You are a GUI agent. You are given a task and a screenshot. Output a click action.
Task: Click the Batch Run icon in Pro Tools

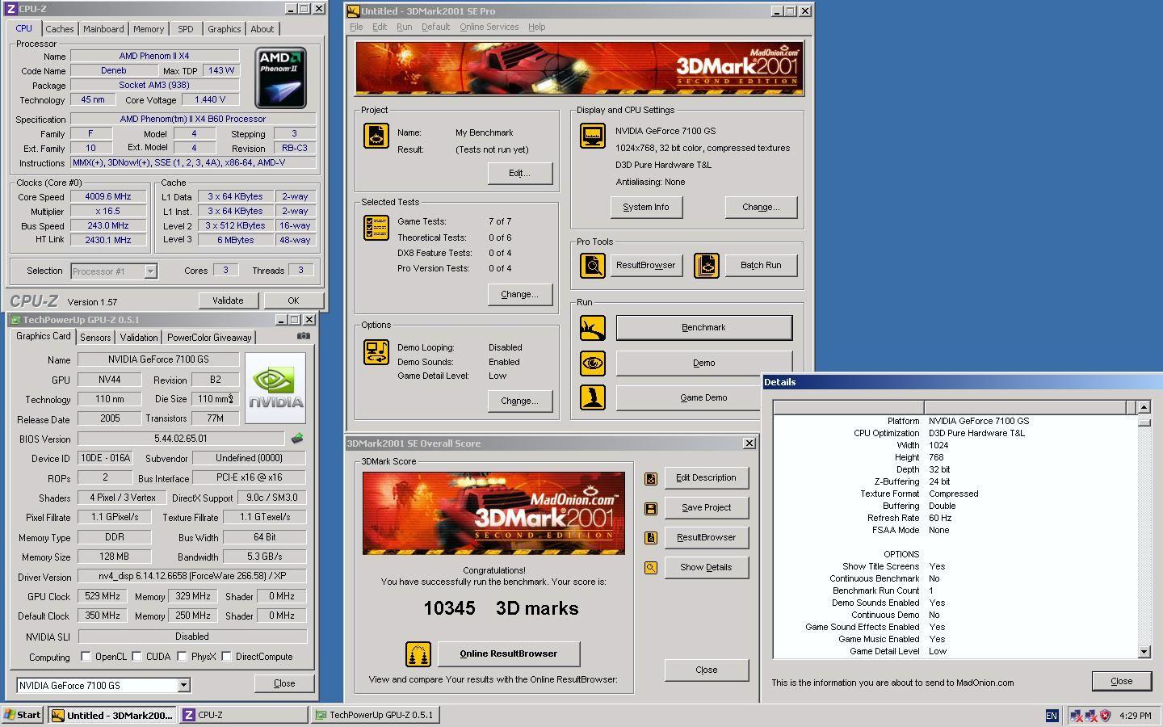(707, 265)
